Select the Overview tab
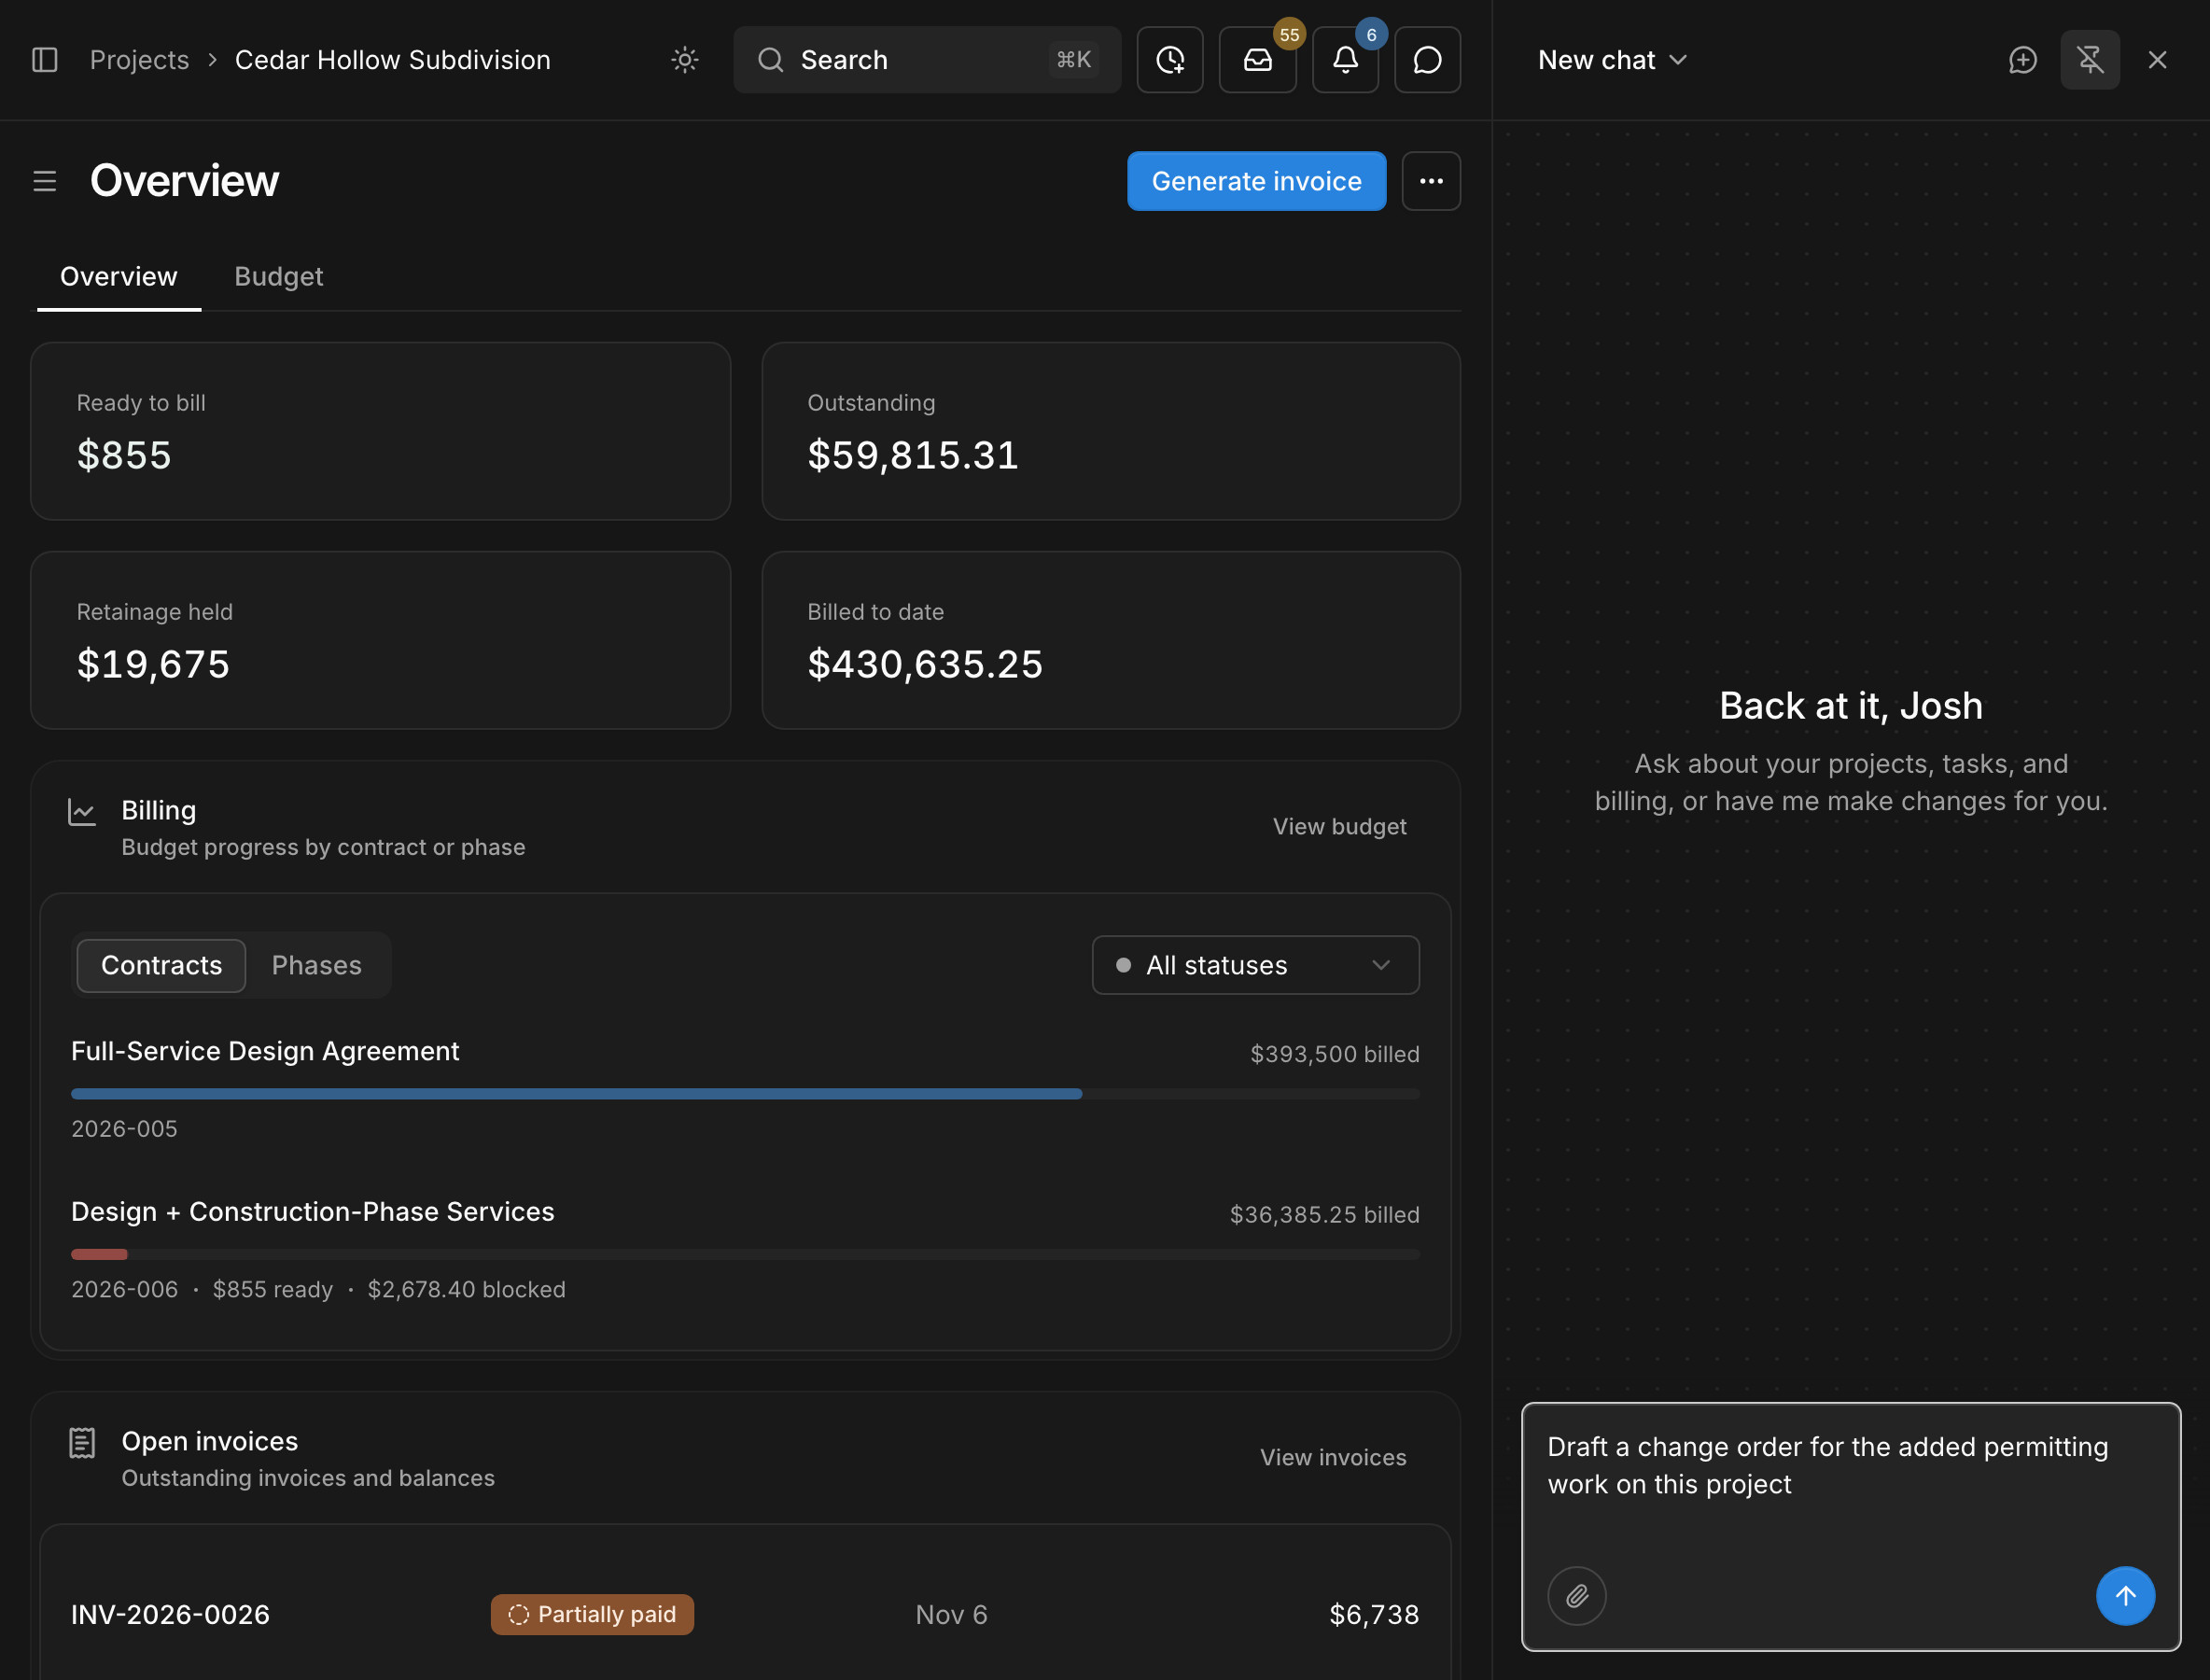2210x1680 pixels. point(119,276)
